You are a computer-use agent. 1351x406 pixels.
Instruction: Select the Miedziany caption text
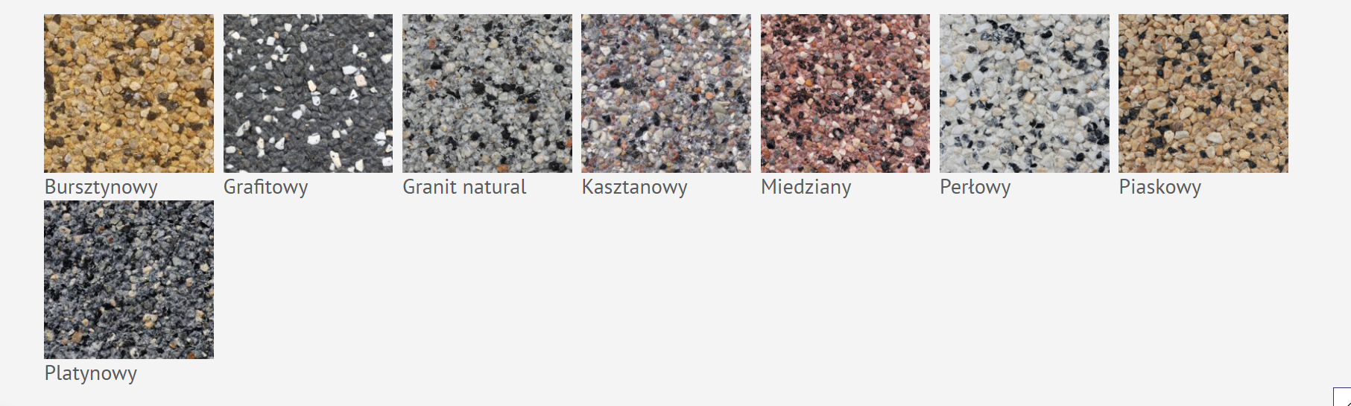coord(806,187)
